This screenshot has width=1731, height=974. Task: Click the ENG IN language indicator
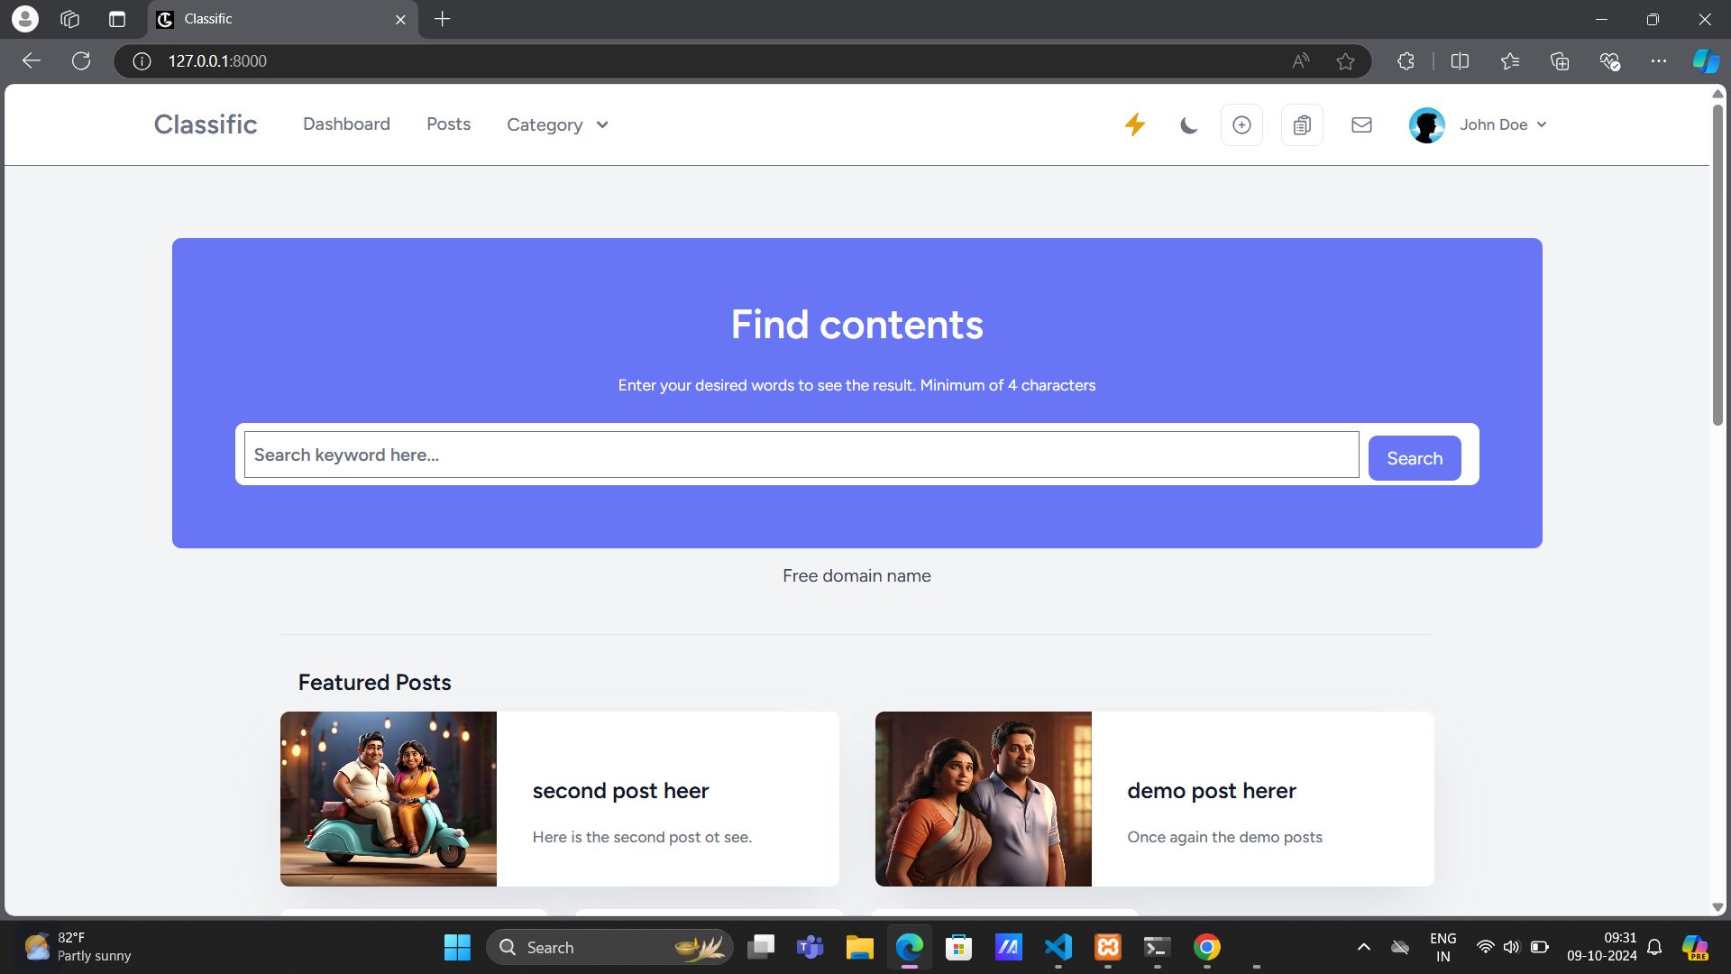click(x=1442, y=947)
